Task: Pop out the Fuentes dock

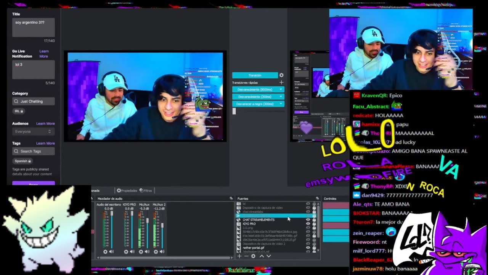Action: pos(317,199)
